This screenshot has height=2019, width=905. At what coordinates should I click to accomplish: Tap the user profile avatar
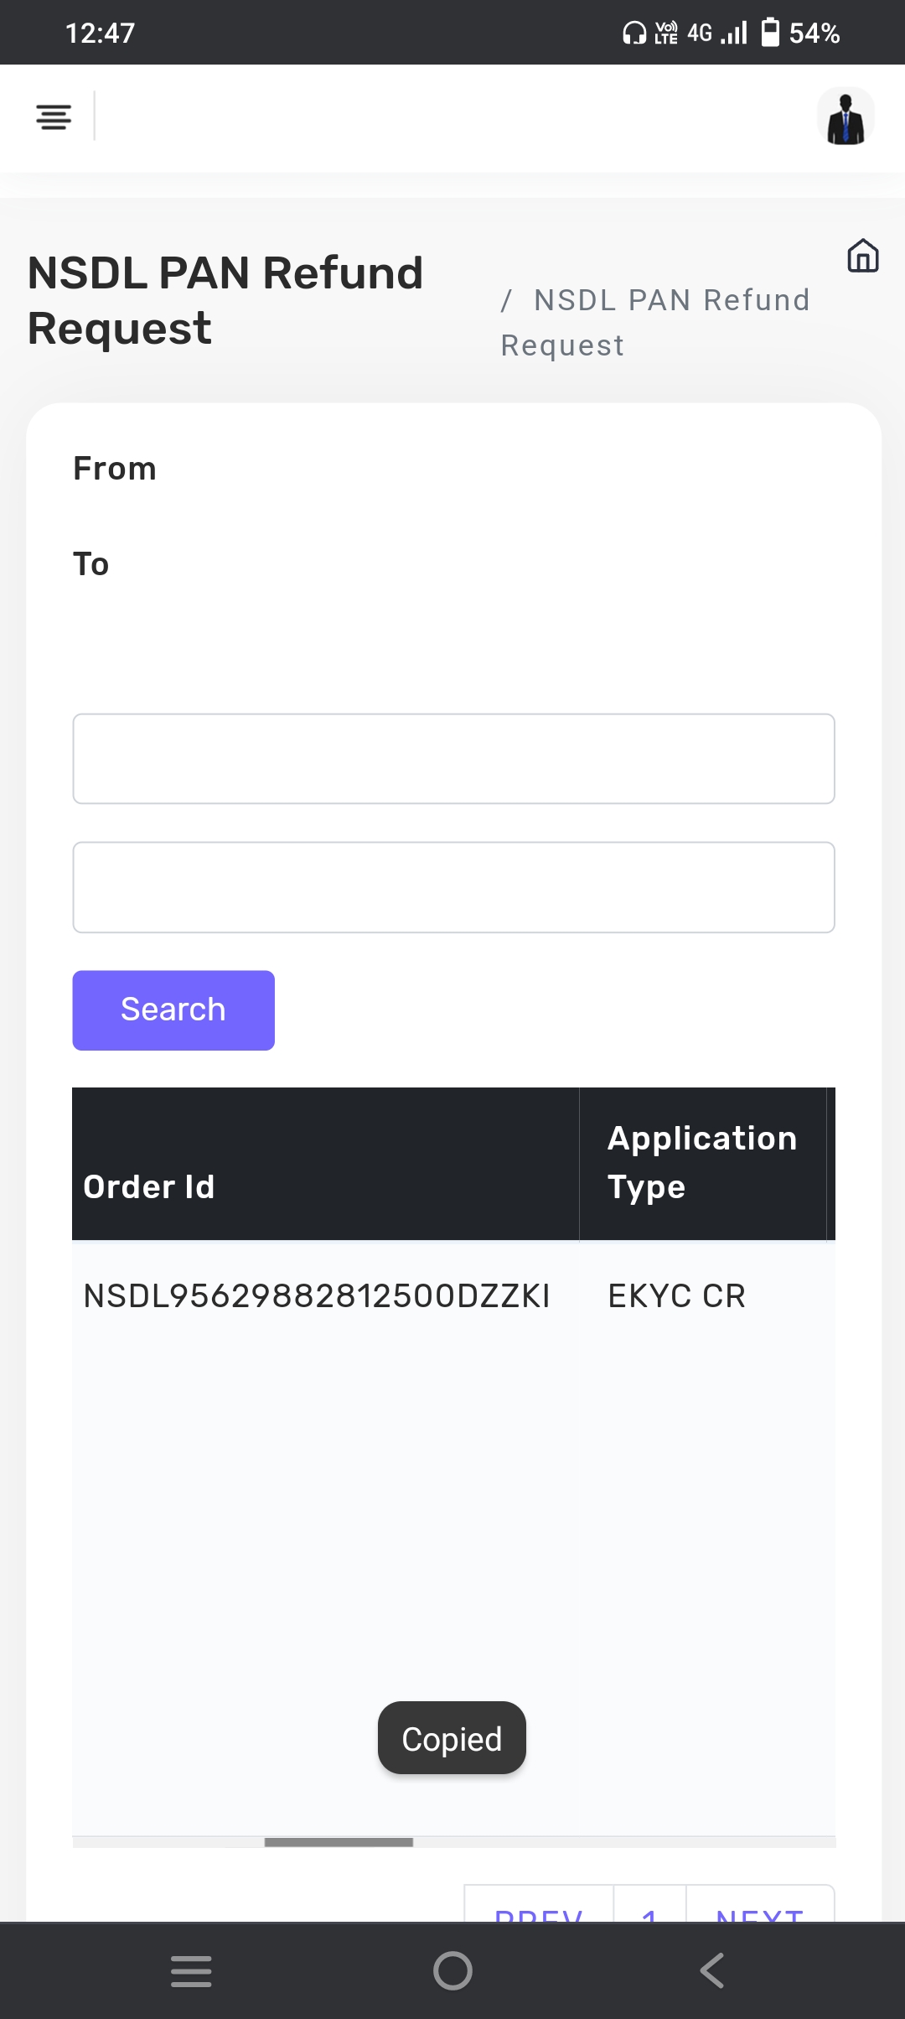point(846,117)
